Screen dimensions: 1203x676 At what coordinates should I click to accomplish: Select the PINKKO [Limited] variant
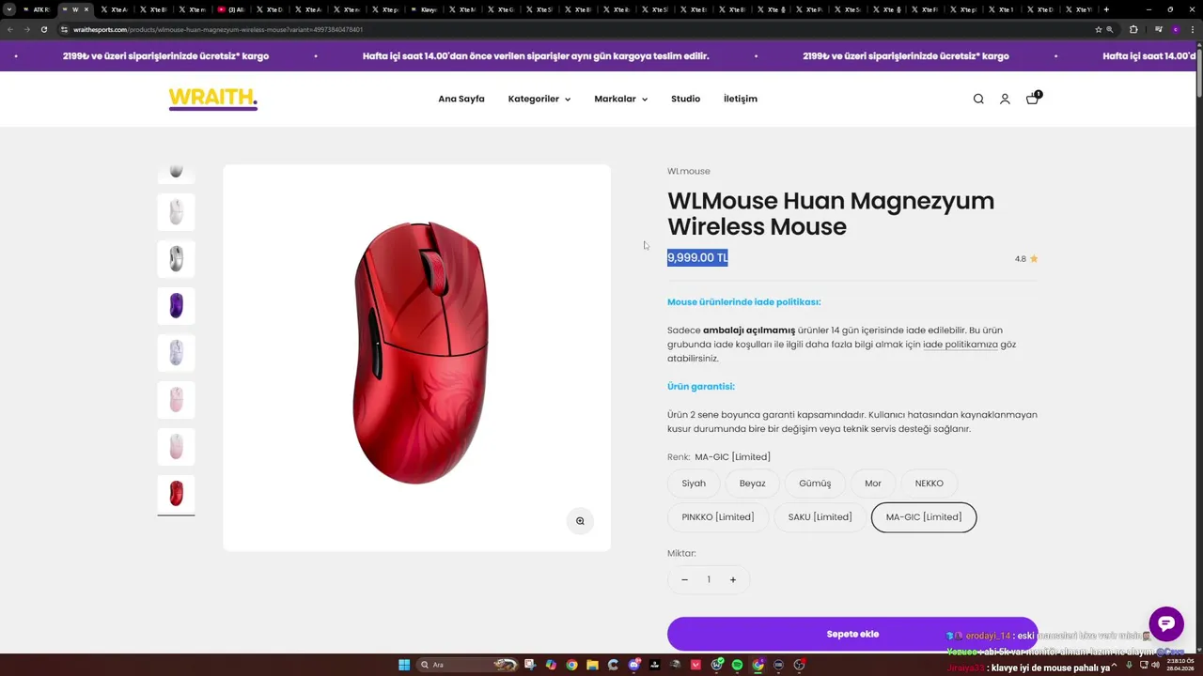pyautogui.click(x=718, y=517)
